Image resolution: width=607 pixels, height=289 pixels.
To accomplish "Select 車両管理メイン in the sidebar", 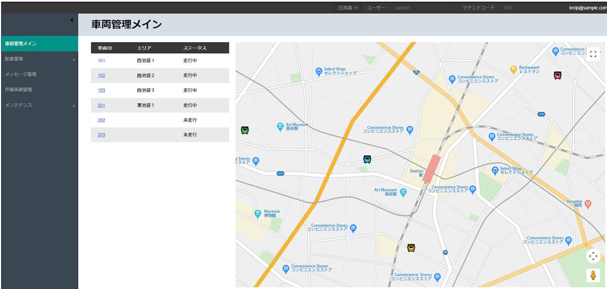I will [39, 44].
